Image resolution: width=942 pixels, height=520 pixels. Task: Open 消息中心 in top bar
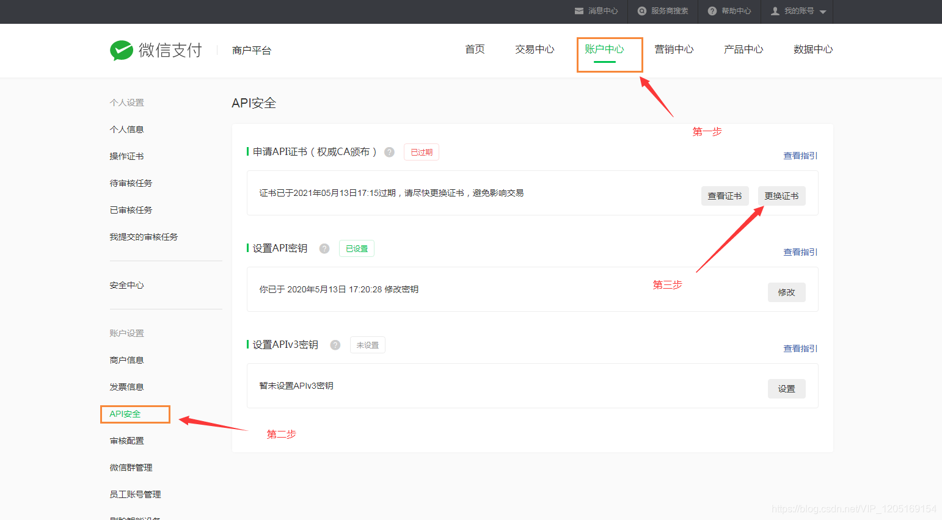coord(603,11)
